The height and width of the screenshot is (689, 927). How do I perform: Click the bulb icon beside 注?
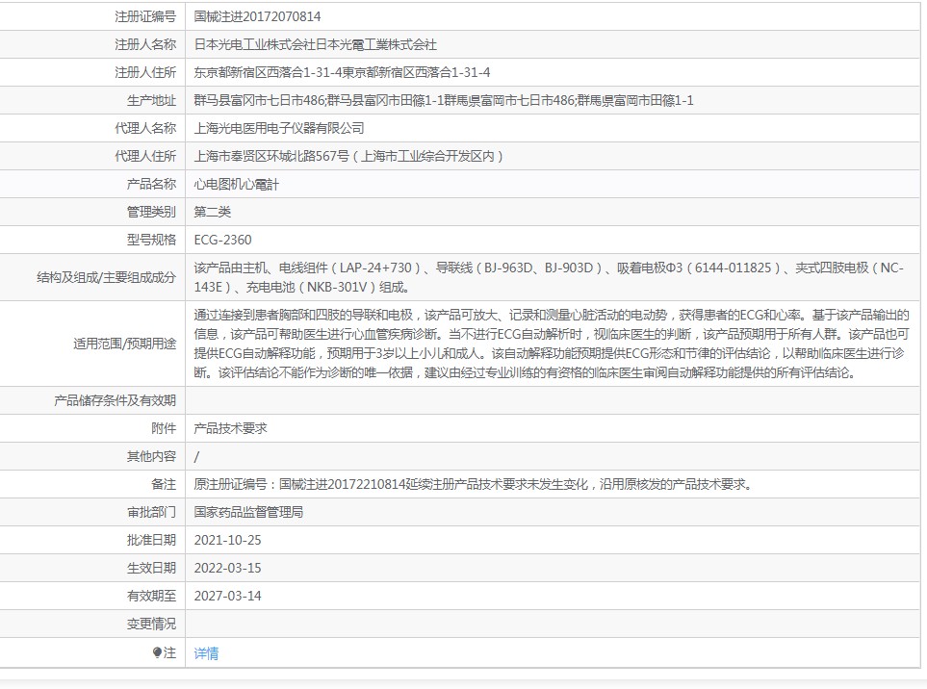(157, 652)
